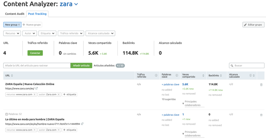Delete the Lo último en moda row
Image resolution: width=266 pixels, height=140 pixels.
tap(261, 115)
